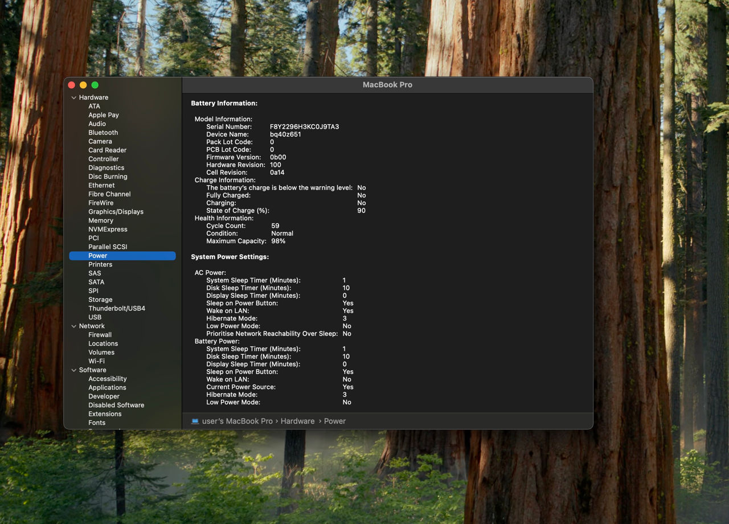Open the Bluetooth sidebar item
The width and height of the screenshot is (729, 524).
(103, 133)
